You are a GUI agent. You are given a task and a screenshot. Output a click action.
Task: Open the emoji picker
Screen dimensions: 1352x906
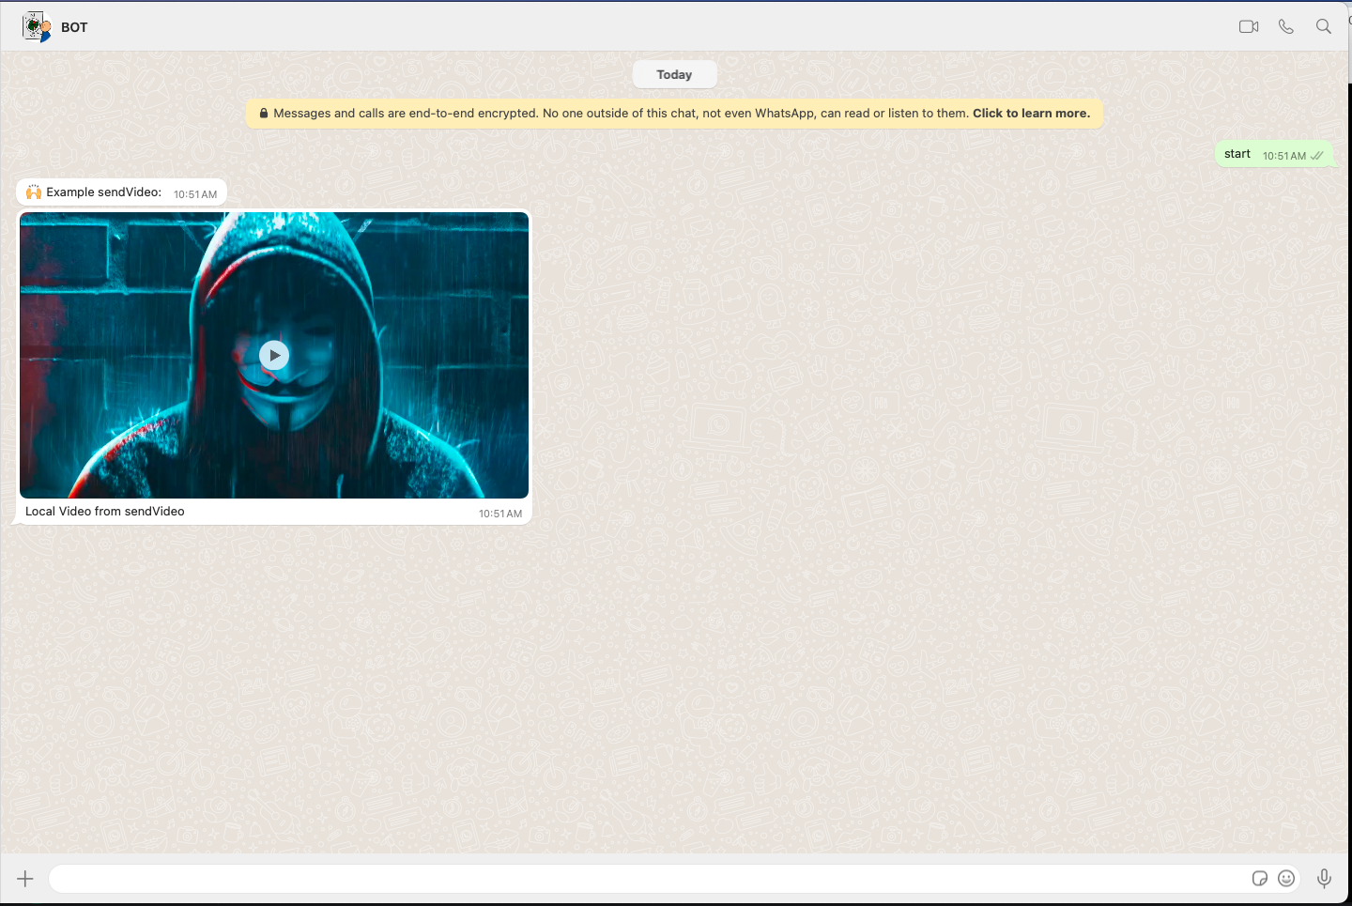click(x=1286, y=878)
